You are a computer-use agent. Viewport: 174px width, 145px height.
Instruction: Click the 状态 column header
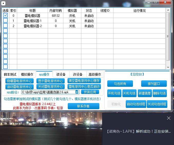click(89, 11)
